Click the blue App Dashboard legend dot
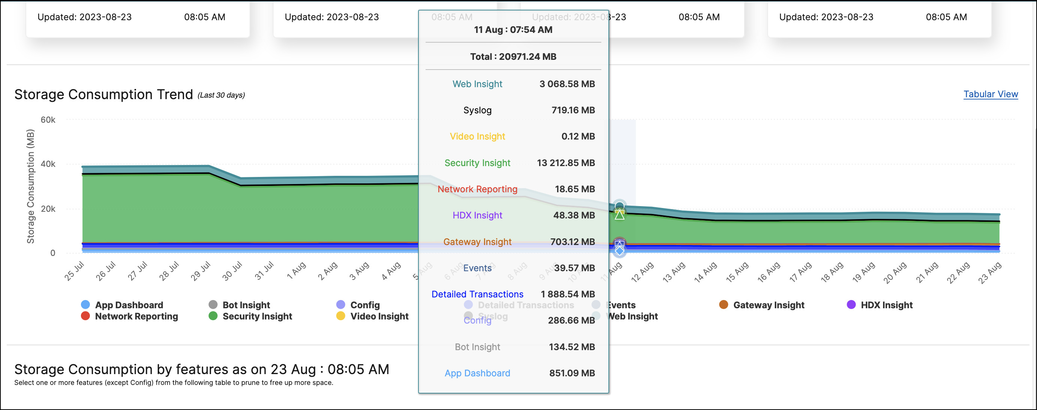Screen dimensions: 1037x410 85,304
